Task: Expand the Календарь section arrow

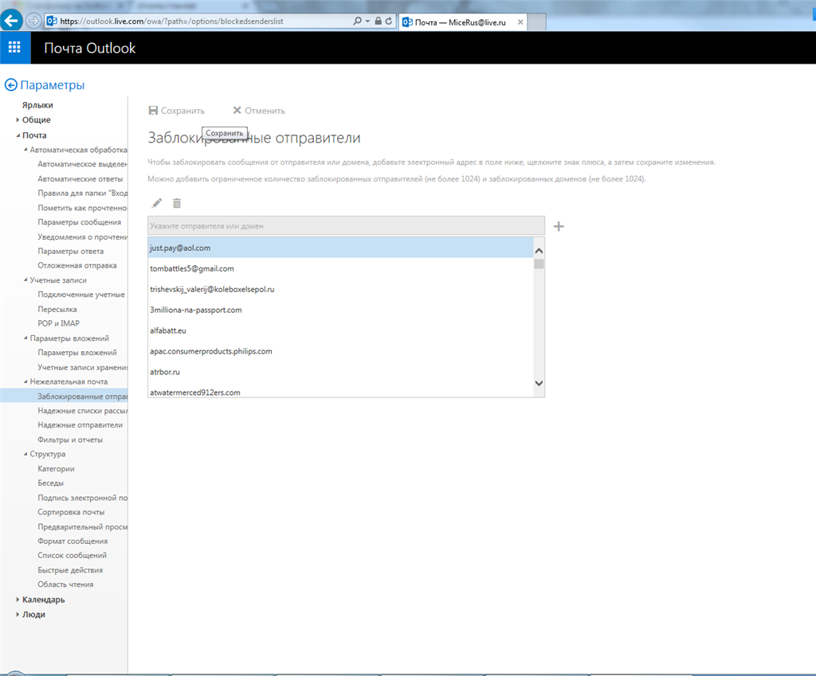Action: [x=18, y=600]
